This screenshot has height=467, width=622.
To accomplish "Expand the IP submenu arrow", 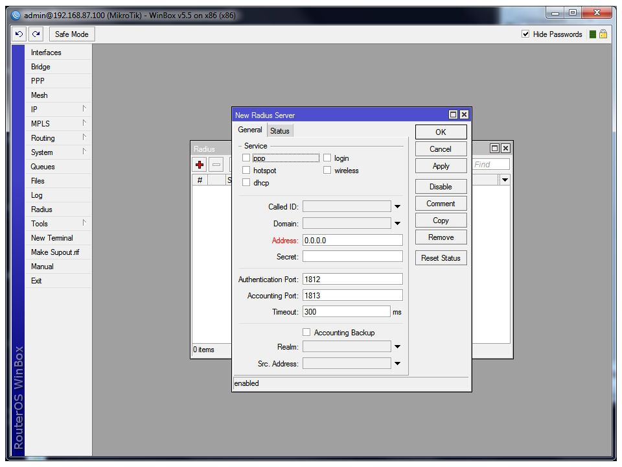I will 84,109.
